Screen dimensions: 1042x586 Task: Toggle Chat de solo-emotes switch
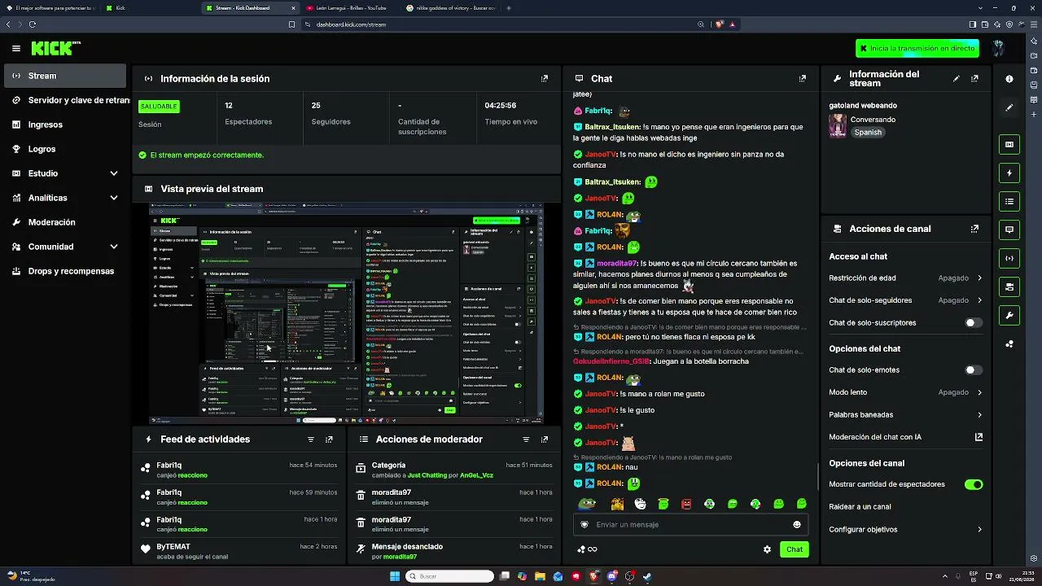973,370
